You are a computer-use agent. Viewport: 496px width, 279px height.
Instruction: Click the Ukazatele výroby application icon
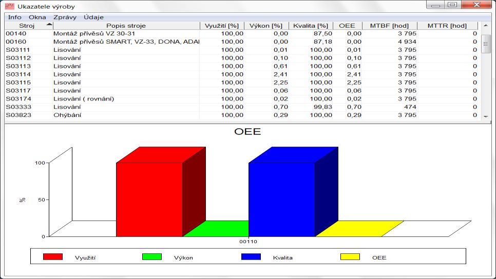[9, 6]
